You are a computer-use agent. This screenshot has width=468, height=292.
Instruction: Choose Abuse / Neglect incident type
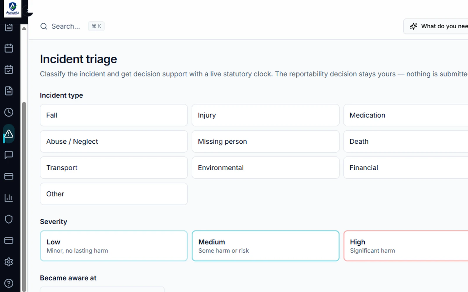coord(114,141)
